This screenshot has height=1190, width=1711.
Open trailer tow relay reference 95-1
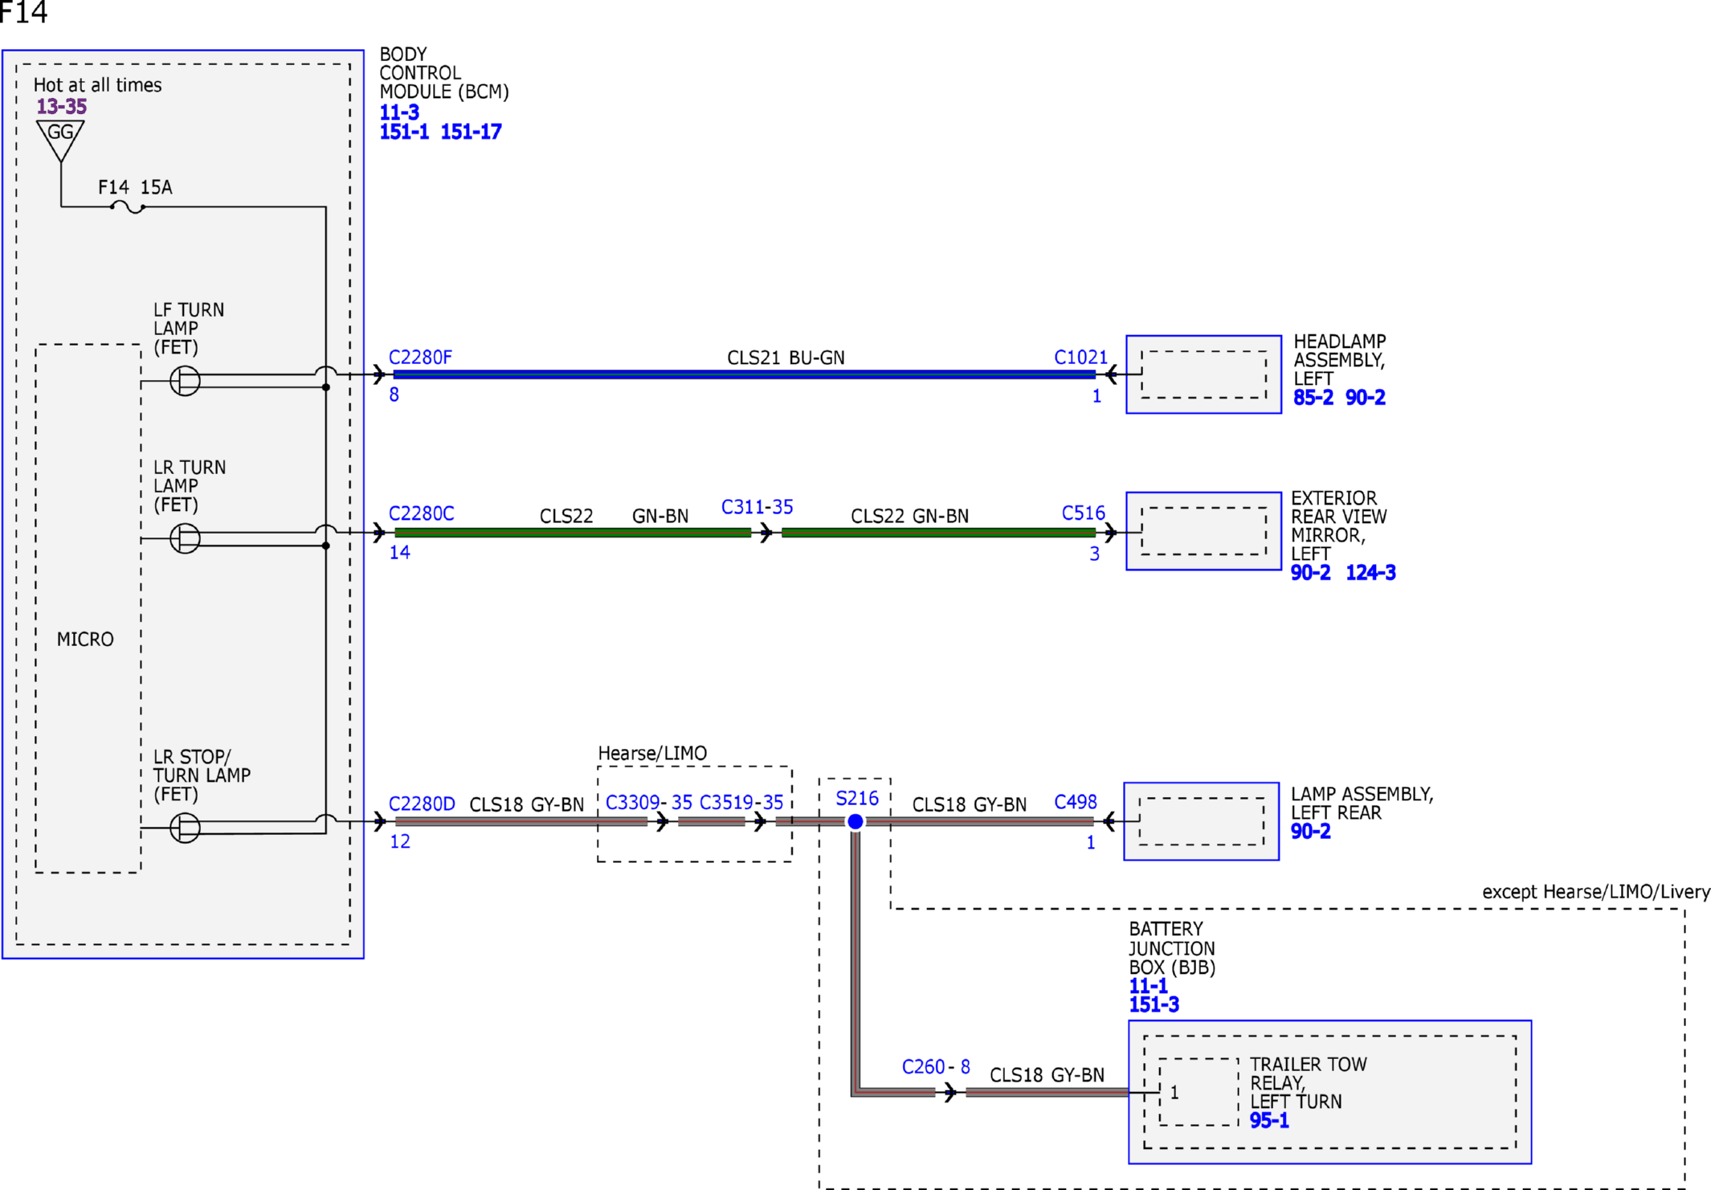[1269, 1120]
